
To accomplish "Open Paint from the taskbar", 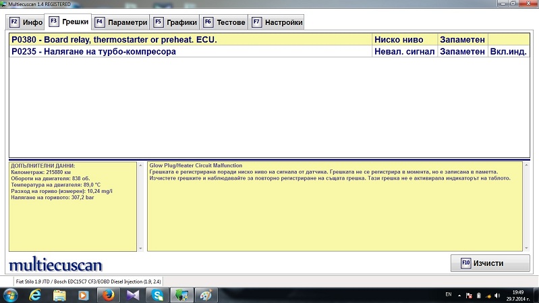I will pyautogui.click(x=206, y=295).
